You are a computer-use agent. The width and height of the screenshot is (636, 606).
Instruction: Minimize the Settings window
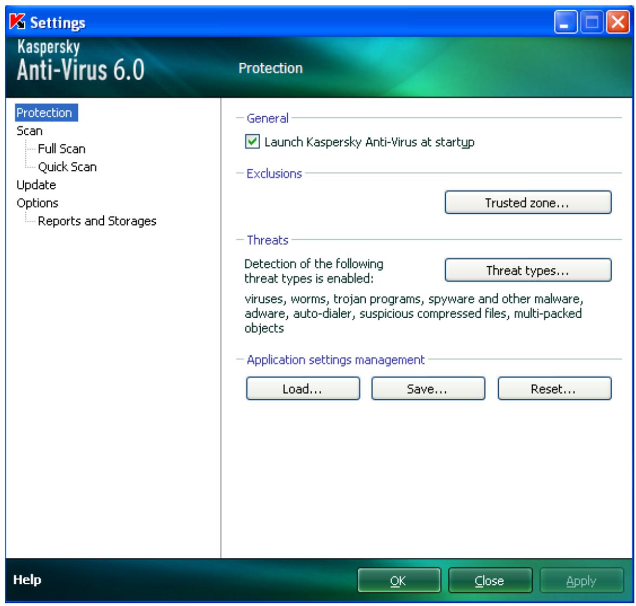click(566, 22)
